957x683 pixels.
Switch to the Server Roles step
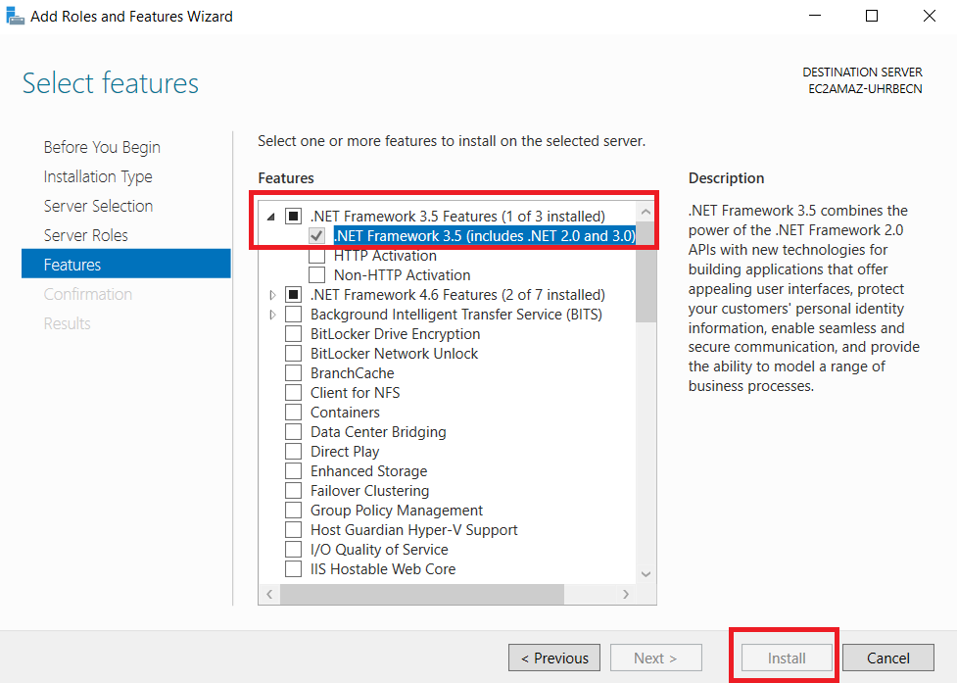pos(85,235)
